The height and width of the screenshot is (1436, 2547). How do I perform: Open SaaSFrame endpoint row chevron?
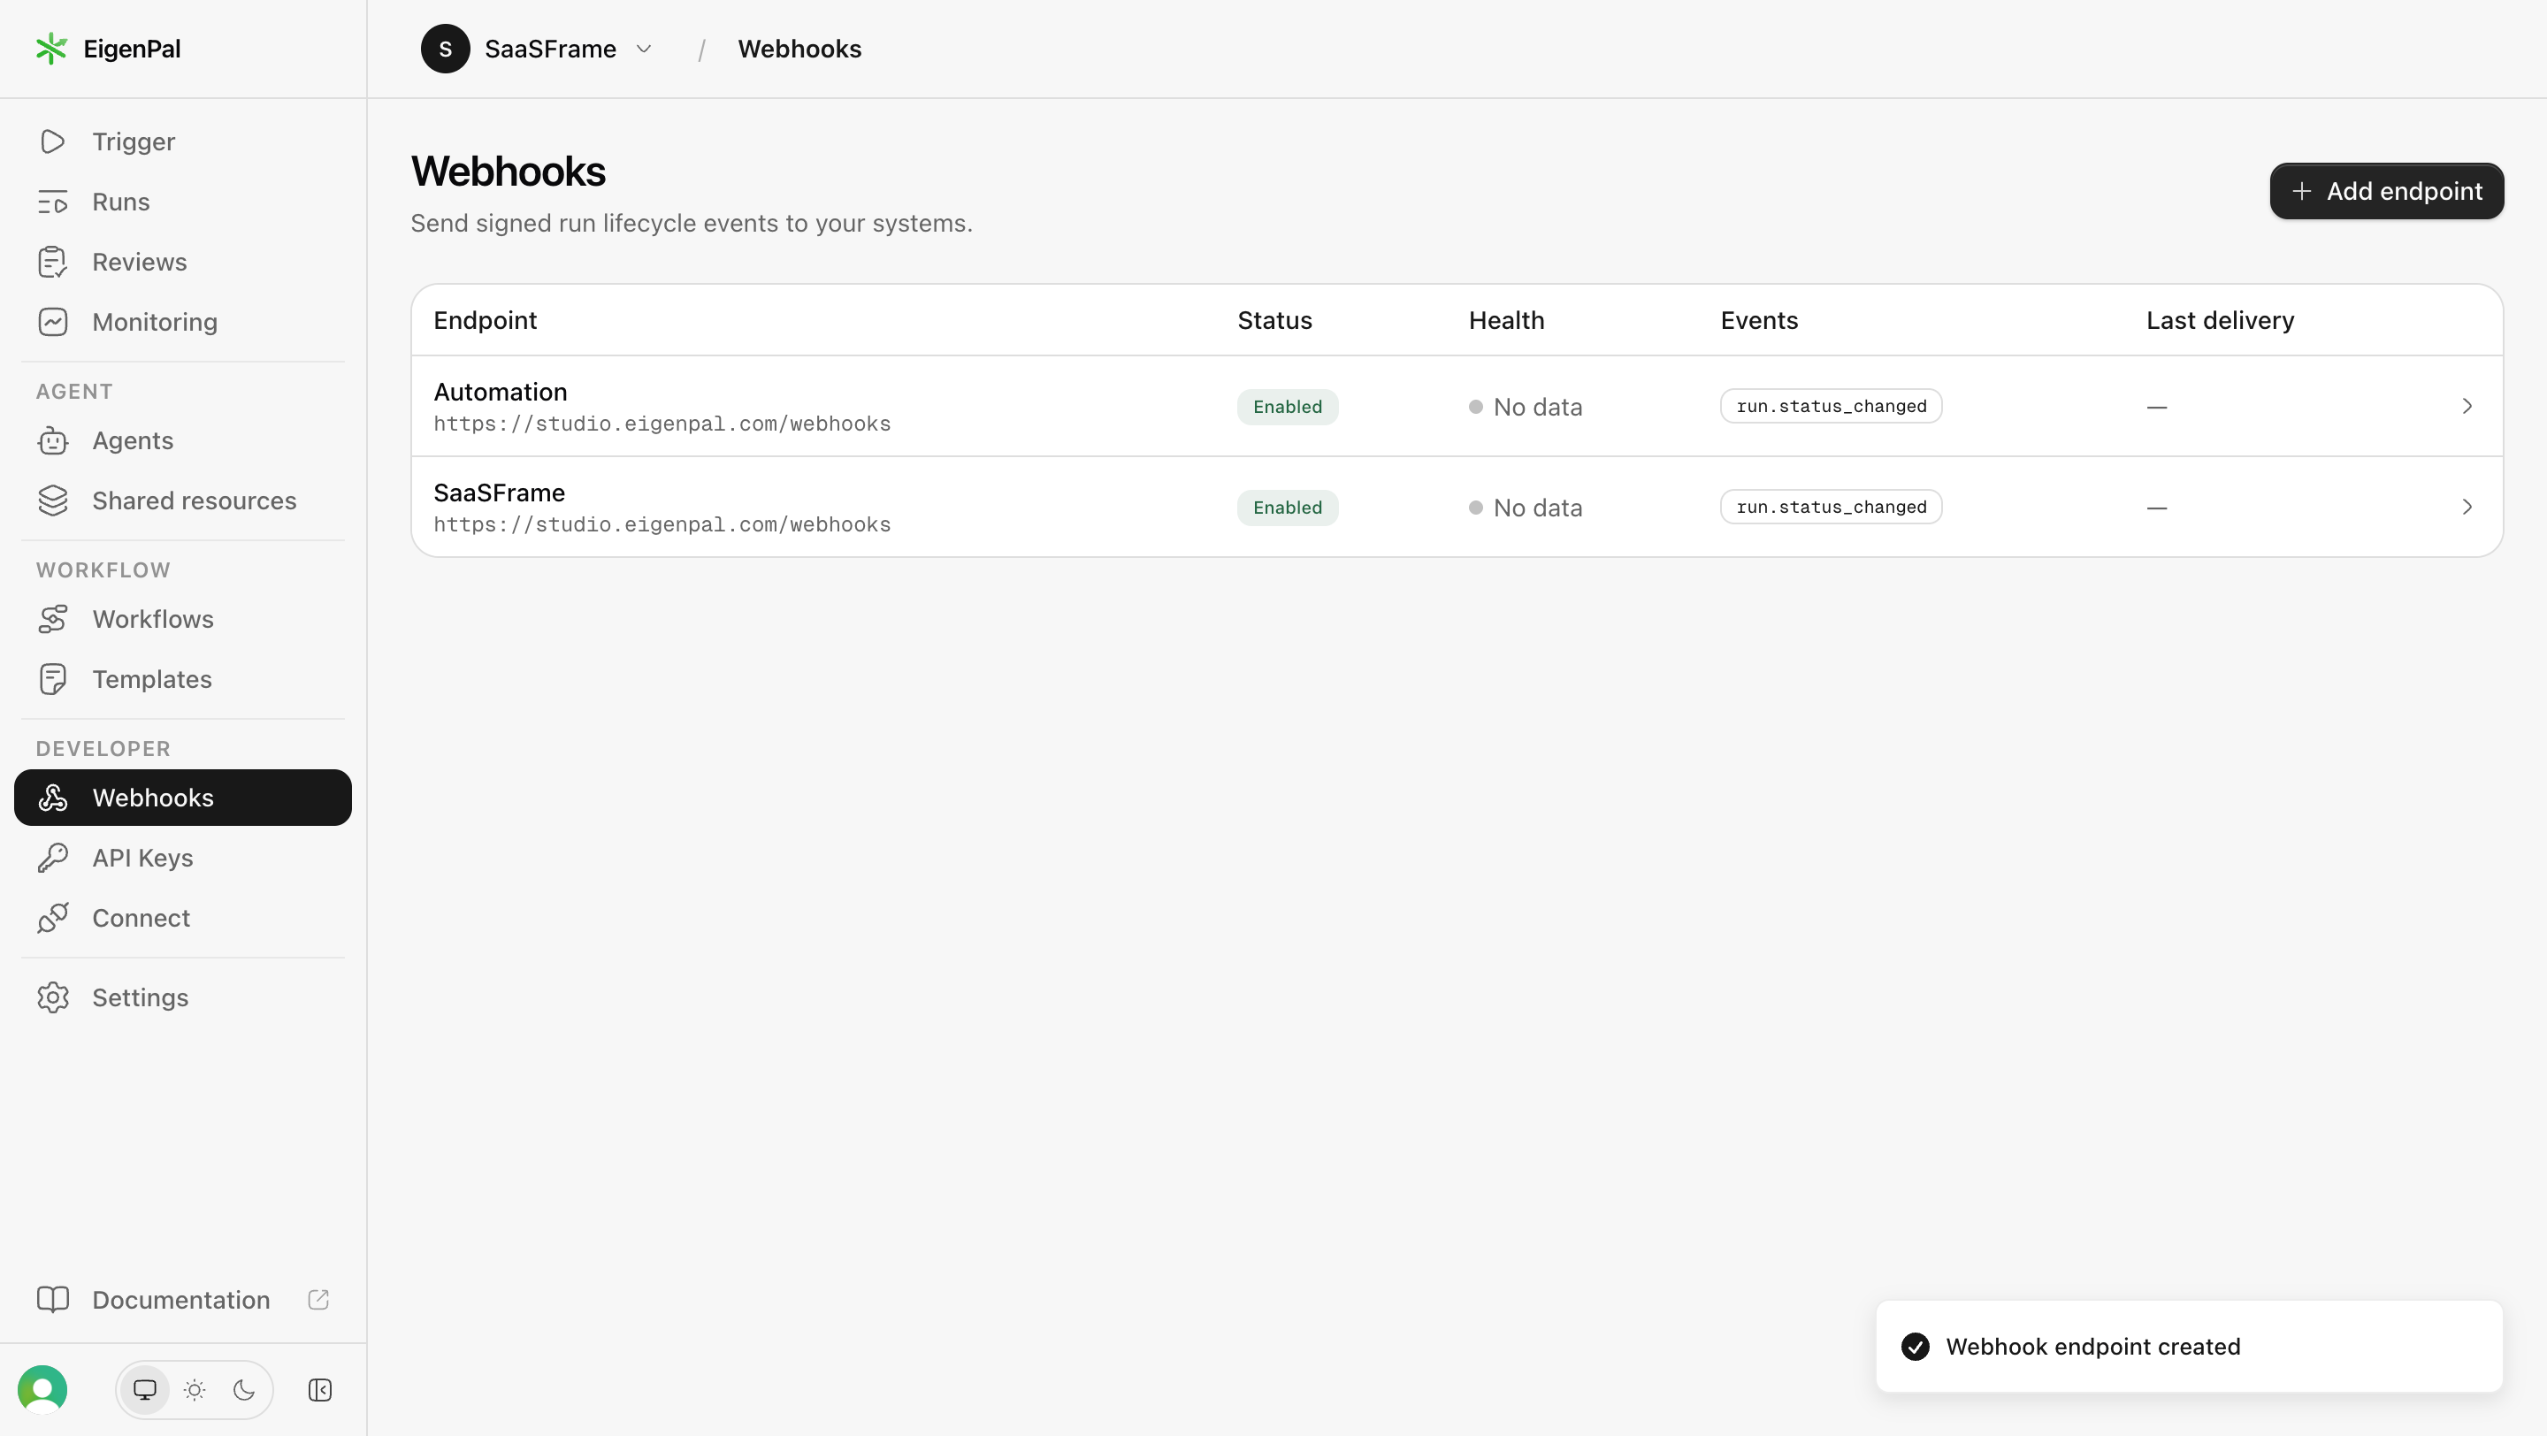click(x=2467, y=507)
